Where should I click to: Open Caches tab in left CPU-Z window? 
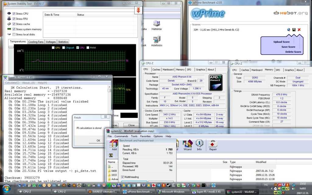pos(156,70)
